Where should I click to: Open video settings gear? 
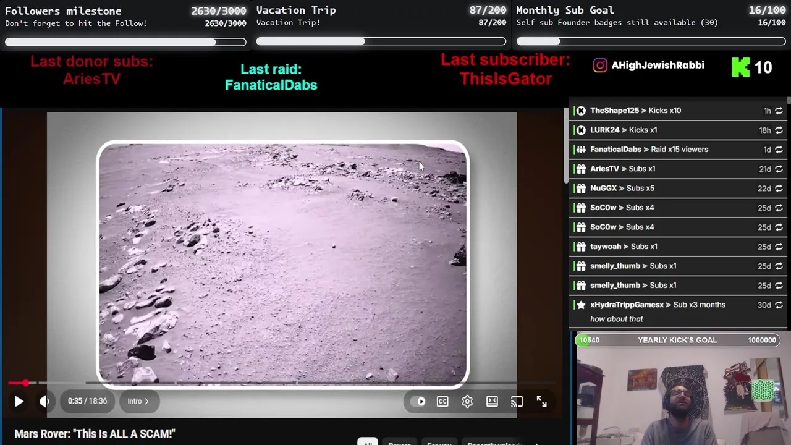pyautogui.click(x=467, y=401)
